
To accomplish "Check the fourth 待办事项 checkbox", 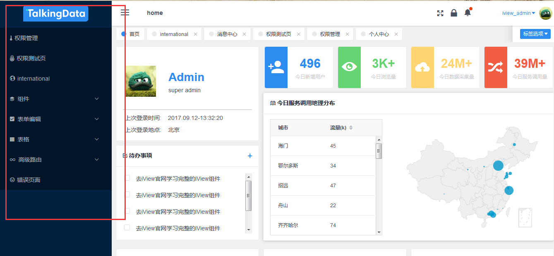I will pos(127,227).
